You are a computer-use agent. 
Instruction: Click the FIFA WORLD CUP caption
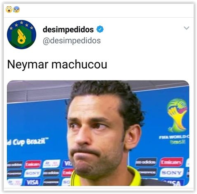174,137
